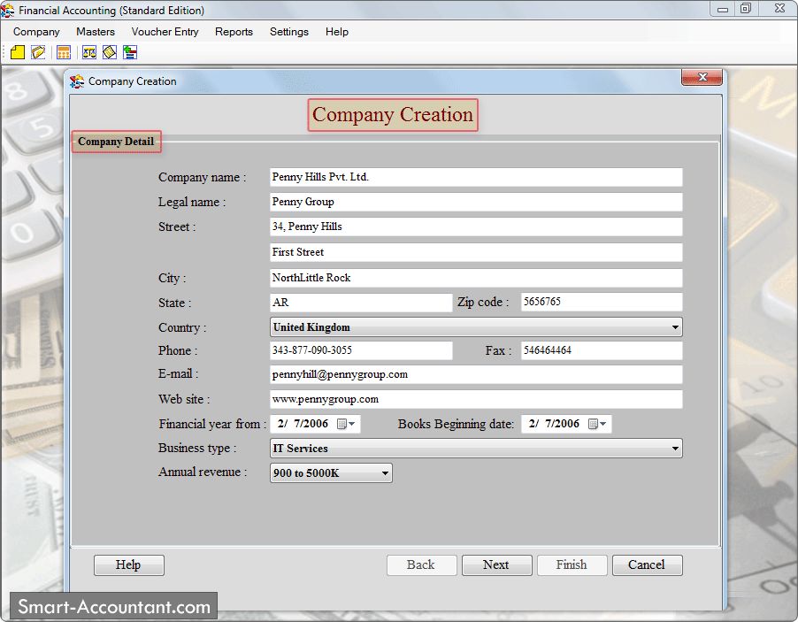Click the yellow new company toolbar icon
Screen dimensions: 798x622
pyautogui.click(x=18, y=52)
